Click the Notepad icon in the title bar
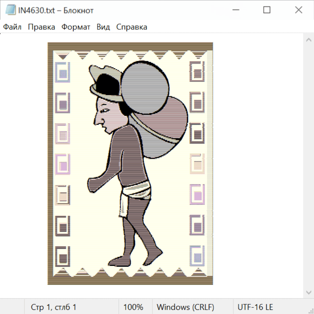 10,10
